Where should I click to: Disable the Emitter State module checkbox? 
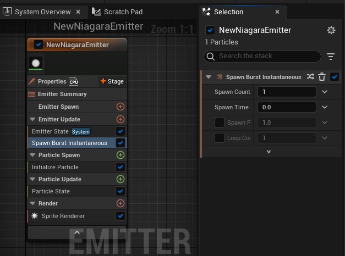[121, 131]
